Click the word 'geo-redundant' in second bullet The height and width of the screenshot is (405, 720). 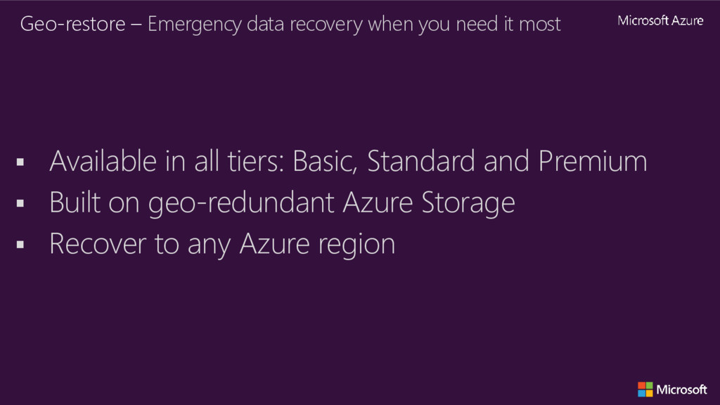point(240,203)
